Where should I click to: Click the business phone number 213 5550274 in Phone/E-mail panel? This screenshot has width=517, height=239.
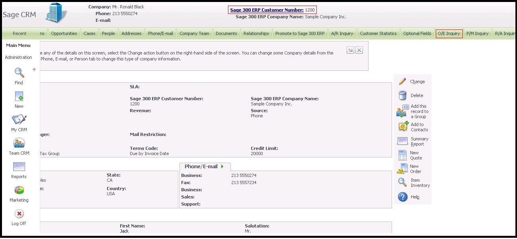click(244, 175)
